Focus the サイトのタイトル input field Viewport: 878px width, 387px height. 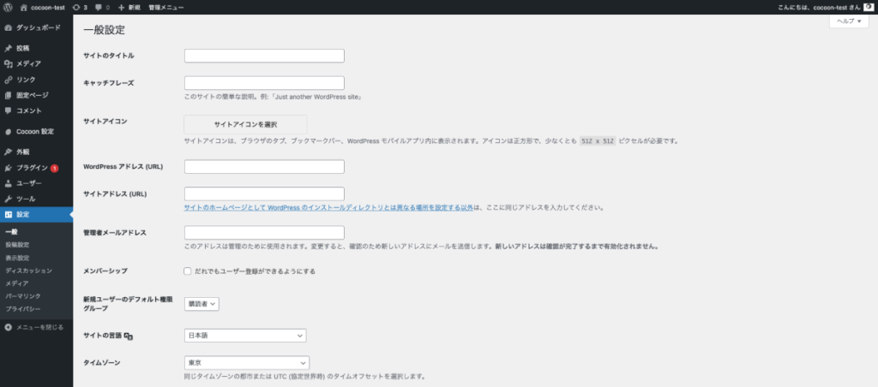click(264, 56)
